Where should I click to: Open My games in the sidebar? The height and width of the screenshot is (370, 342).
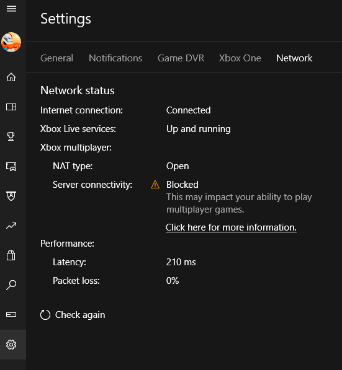click(11, 107)
